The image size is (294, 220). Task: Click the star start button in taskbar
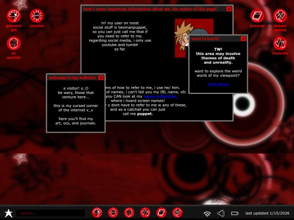click(8, 213)
